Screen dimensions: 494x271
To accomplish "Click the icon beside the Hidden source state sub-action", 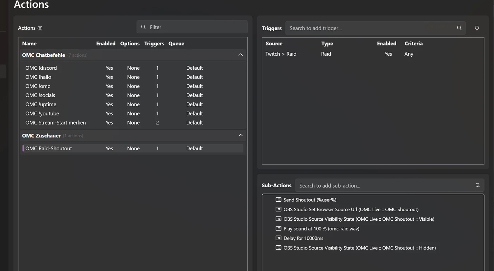I will tap(278, 248).
